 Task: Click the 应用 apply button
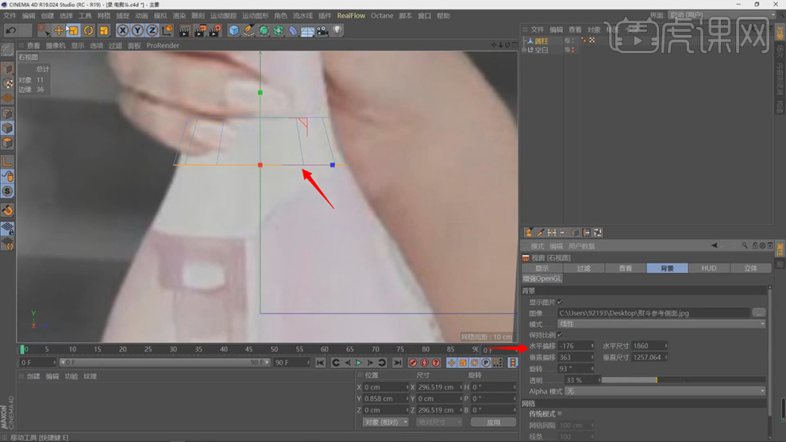pos(493,422)
